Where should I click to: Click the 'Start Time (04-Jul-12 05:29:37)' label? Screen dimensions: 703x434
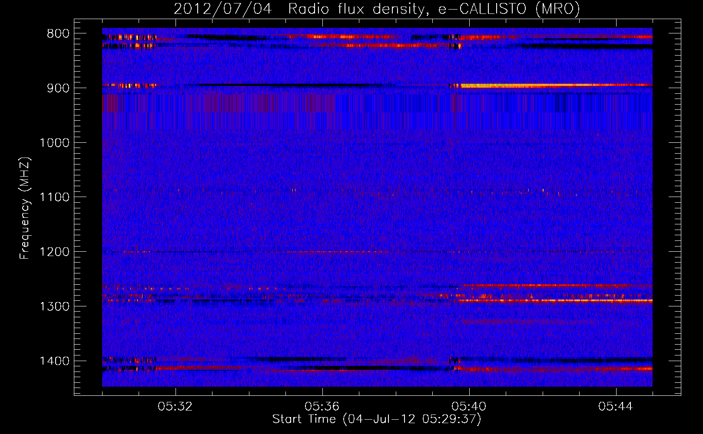coord(377,419)
